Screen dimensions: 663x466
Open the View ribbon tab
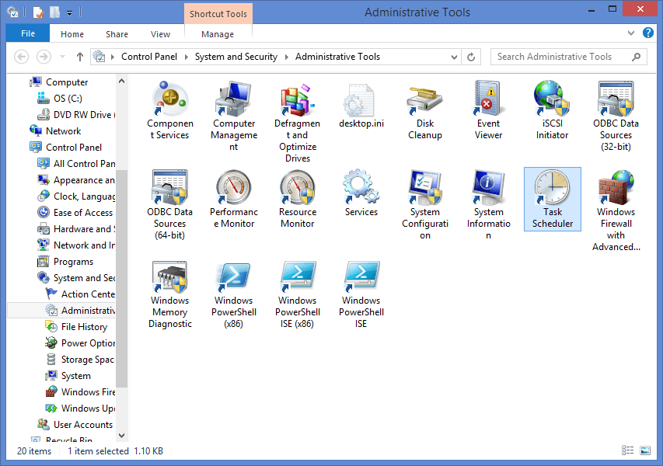coord(160,34)
